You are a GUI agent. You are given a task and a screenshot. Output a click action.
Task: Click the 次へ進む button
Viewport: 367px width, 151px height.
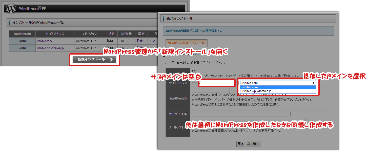253,144
